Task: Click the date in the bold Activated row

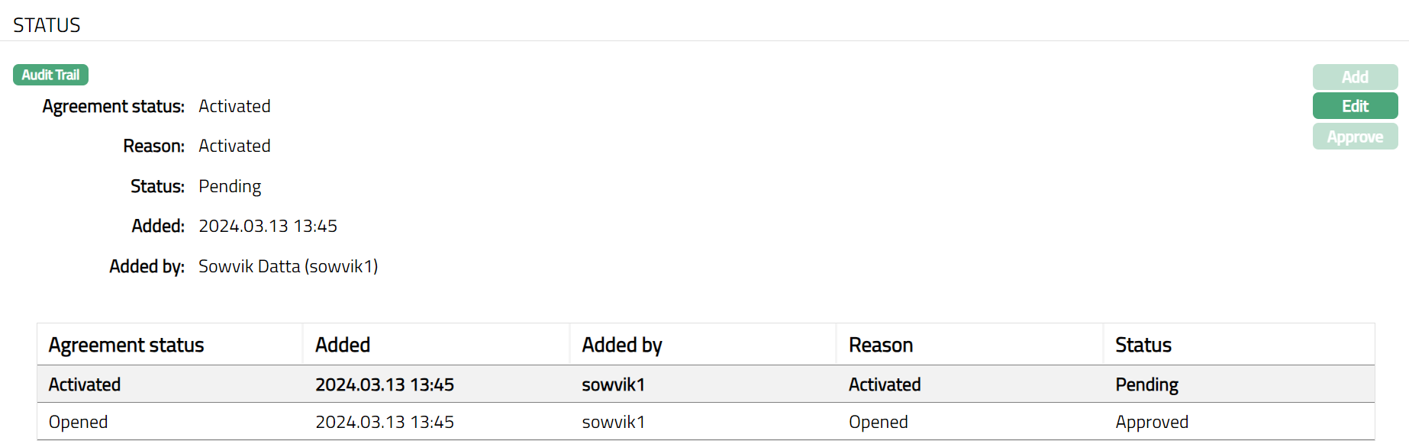Action: click(384, 384)
